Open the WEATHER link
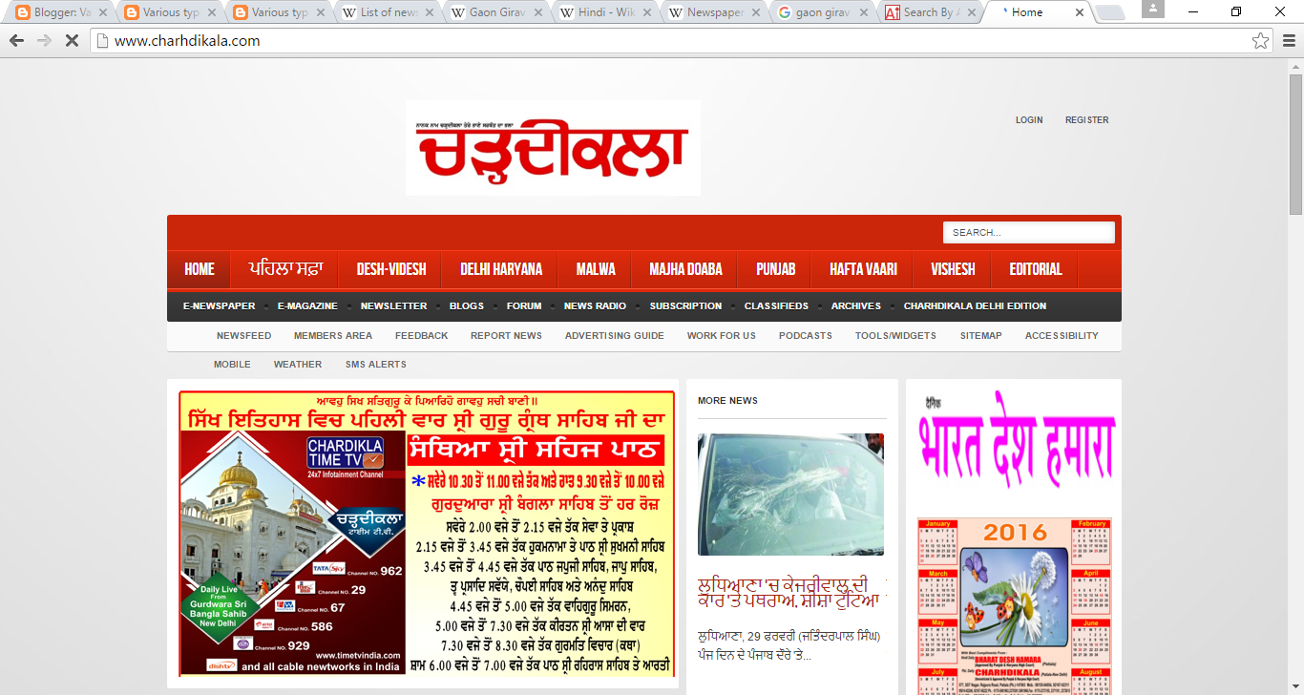The image size is (1304, 695). point(298,365)
